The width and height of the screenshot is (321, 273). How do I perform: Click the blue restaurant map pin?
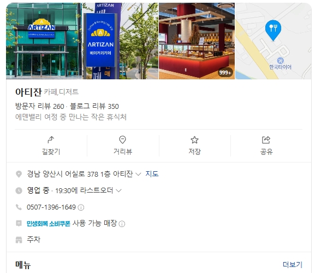273,30
